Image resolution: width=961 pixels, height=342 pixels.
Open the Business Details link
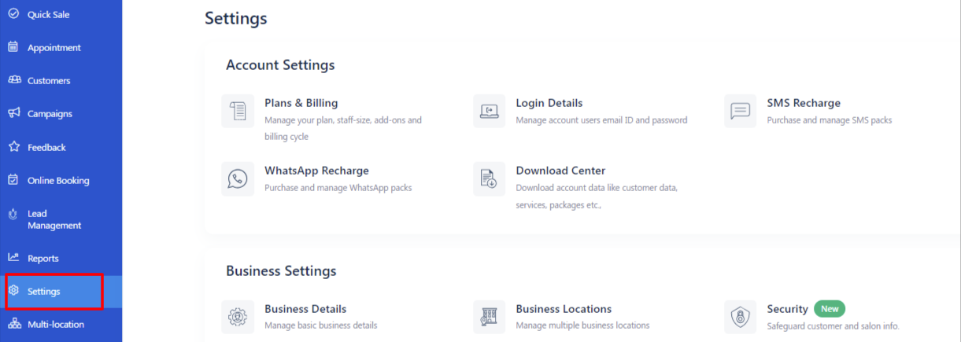[305, 309]
